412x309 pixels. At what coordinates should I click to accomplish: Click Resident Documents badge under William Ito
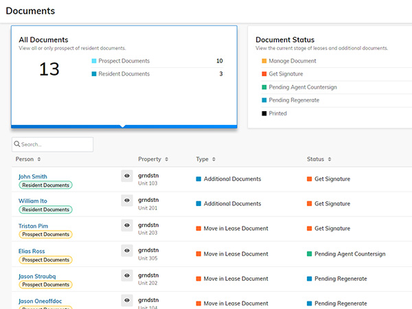[45, 209]
